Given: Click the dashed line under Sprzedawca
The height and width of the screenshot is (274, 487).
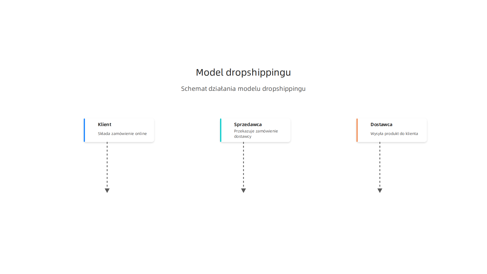Looking at the screenshot, I should click(x=243, y=165).
